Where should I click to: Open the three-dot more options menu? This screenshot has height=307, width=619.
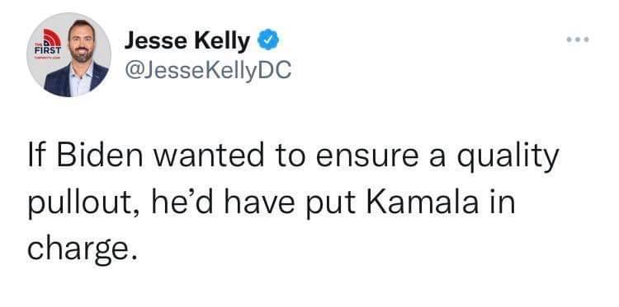pos(578,40)
